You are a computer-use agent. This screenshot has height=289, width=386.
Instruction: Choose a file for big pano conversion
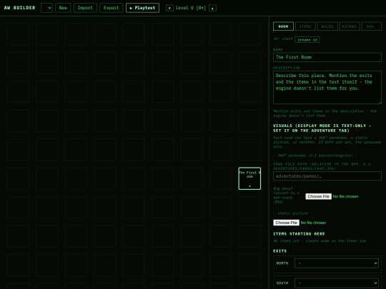(318, 196)
